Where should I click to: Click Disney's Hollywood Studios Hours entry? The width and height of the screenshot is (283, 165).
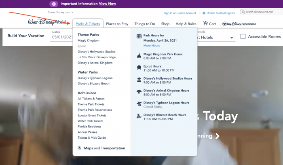pos(168,80)
